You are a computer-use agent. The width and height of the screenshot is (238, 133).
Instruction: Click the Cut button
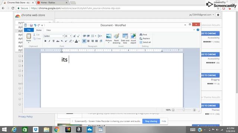(36, 35)
